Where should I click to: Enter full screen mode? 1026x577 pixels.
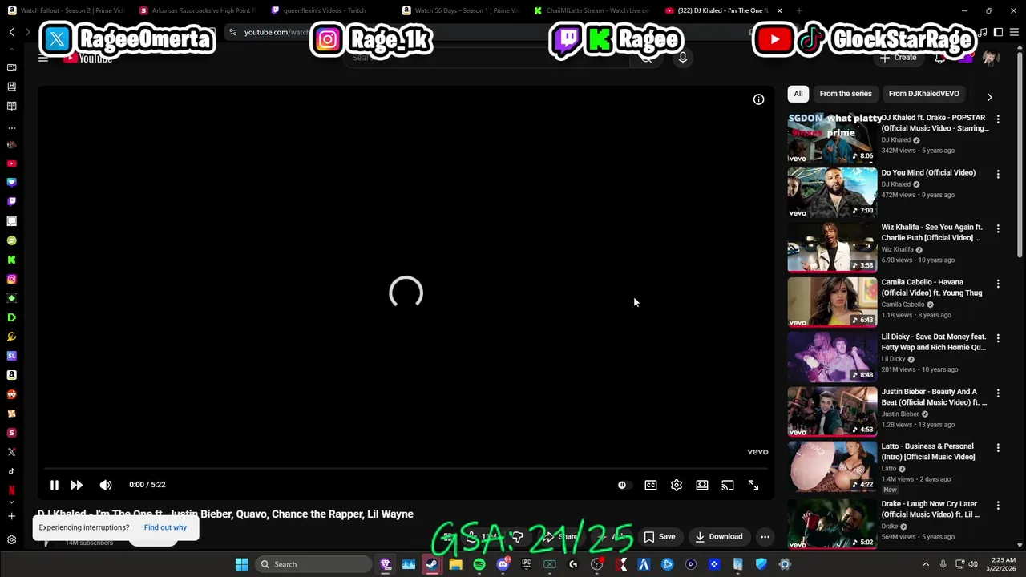click(753, 485)
